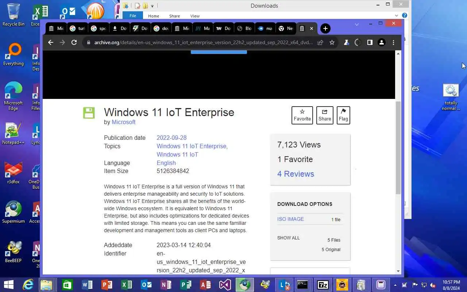Expand the tab search dropdown chevron
Screen dimensions: 467x292
(357, 24)
